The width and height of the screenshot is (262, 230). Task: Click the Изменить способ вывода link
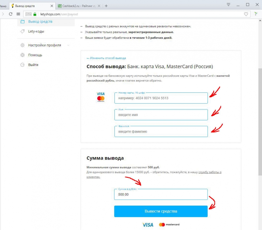[x=106, y=58]
